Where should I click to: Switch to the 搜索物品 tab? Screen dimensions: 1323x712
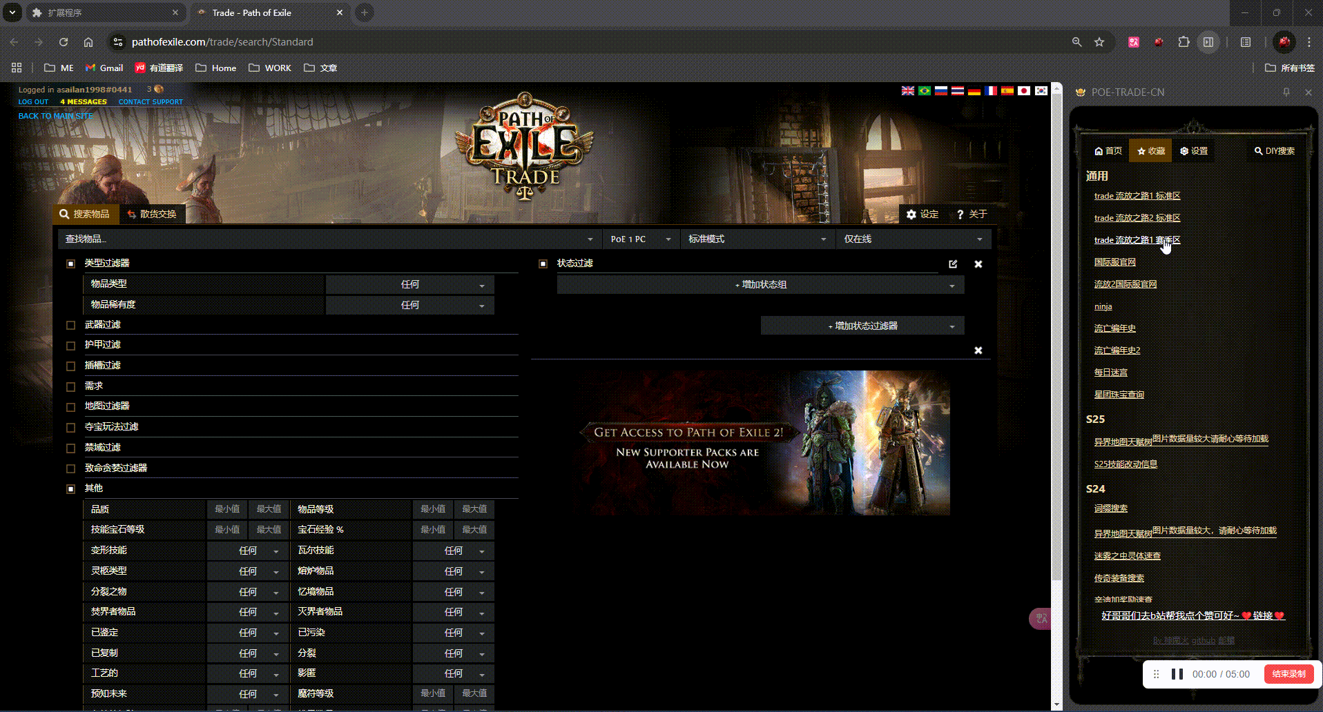(86, 214)
